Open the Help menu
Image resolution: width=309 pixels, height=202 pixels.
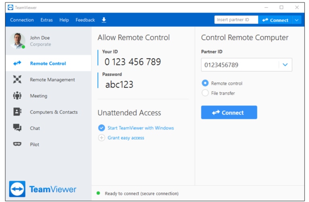coord(64,20)
